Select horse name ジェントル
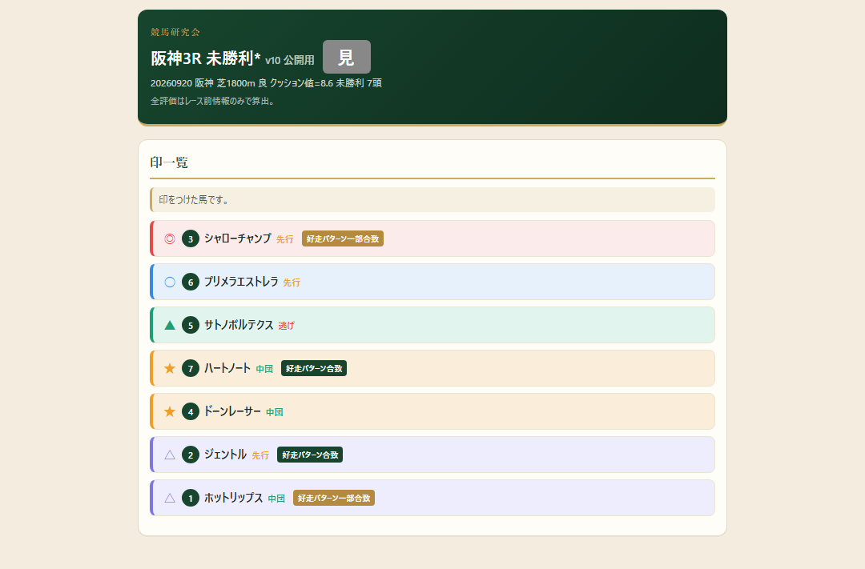 pyautogui.click(x=225, y=455)
